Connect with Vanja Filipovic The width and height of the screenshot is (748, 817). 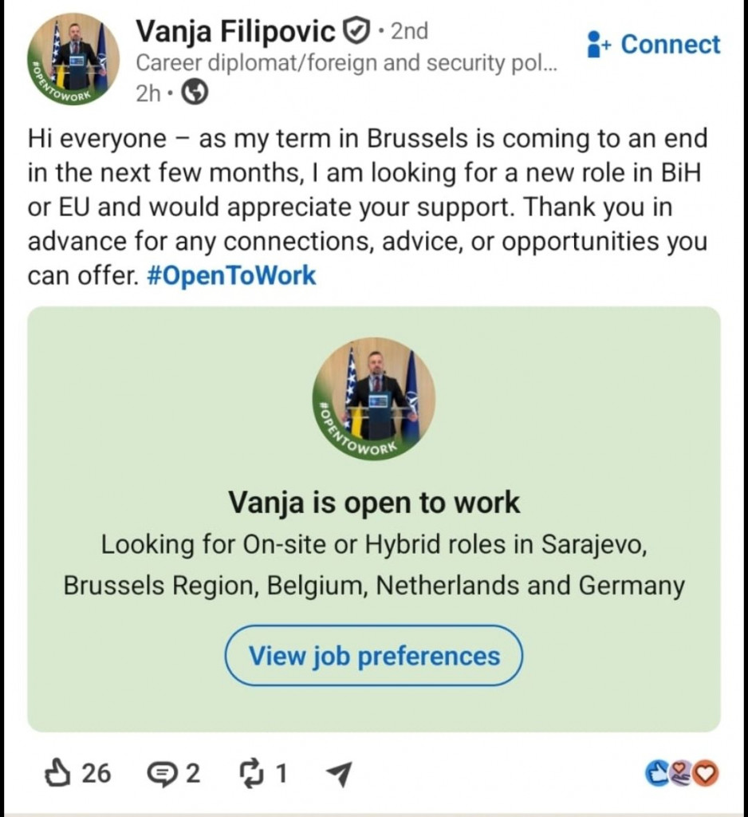(x=654, y=45)
